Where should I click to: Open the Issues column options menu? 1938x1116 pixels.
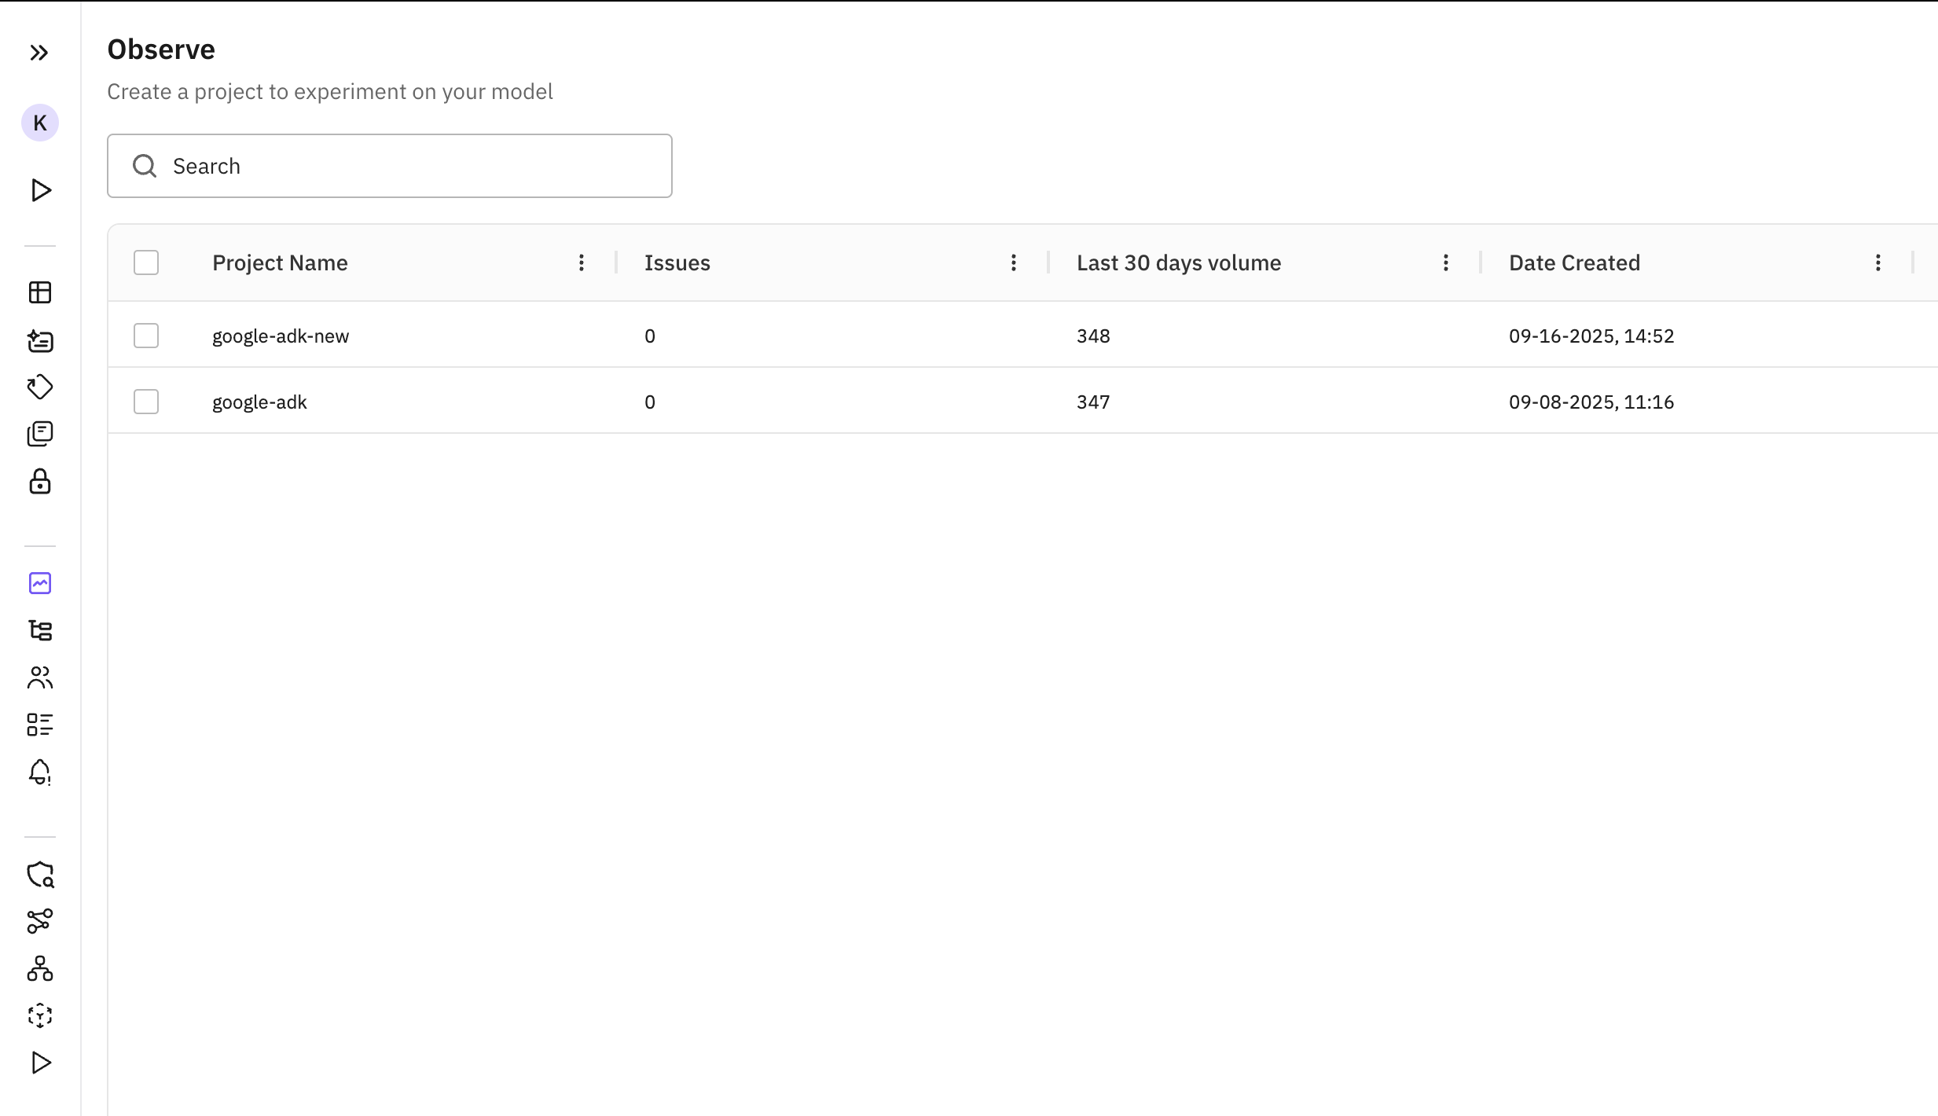[1014, 262]
